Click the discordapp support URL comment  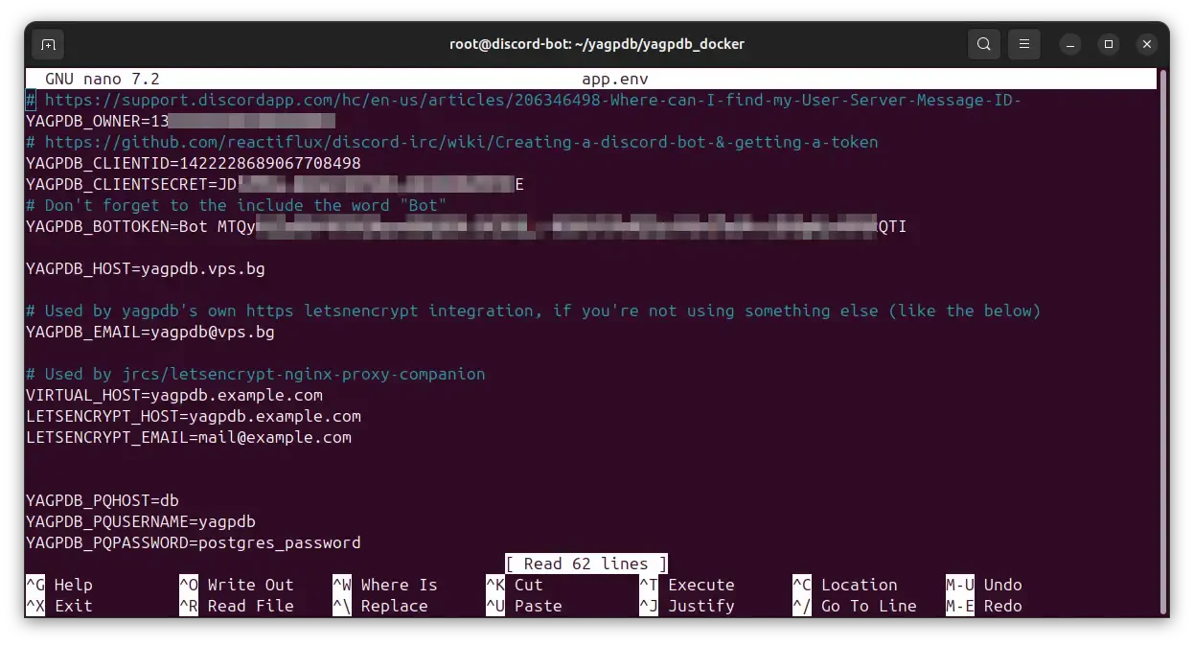(532, 100)
